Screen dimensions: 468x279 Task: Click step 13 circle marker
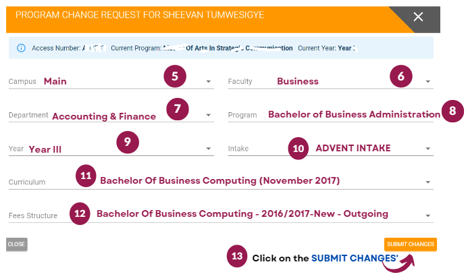(237, 256)
